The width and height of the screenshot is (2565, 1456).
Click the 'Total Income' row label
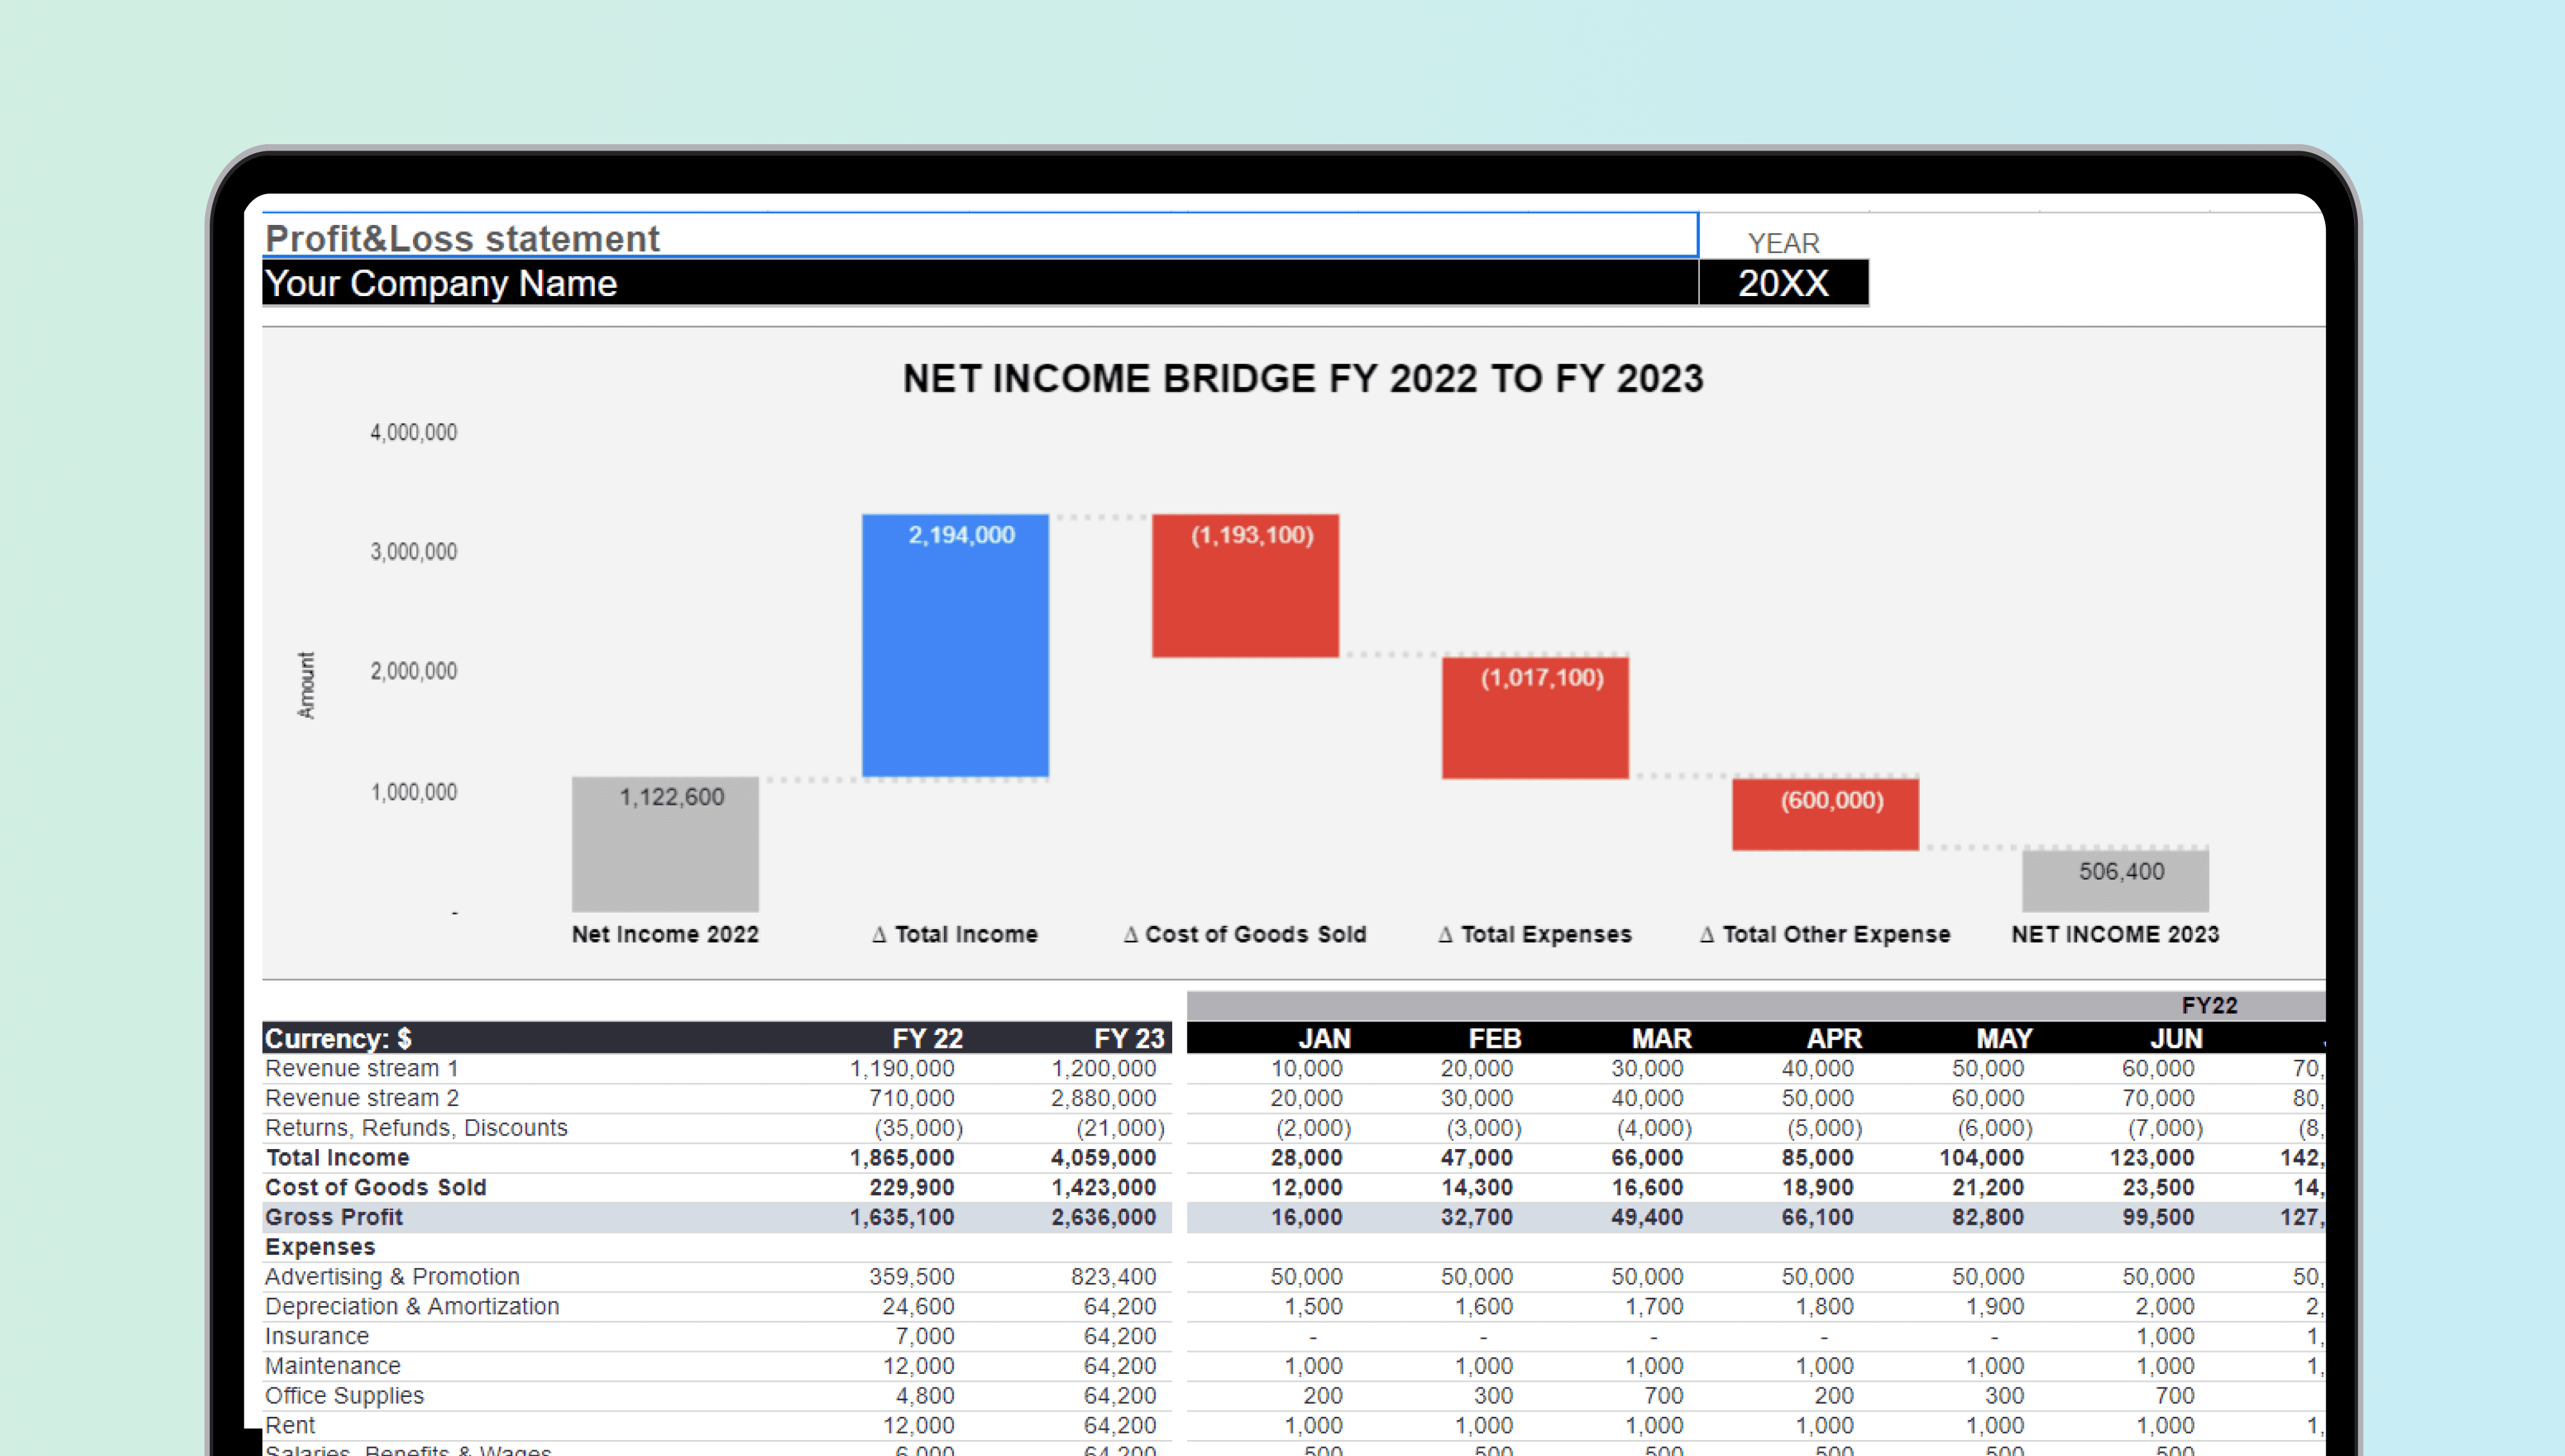click(337, 1157)
